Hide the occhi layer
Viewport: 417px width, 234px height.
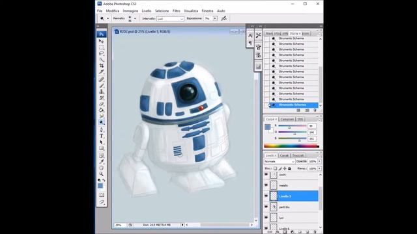pos(266,175)
